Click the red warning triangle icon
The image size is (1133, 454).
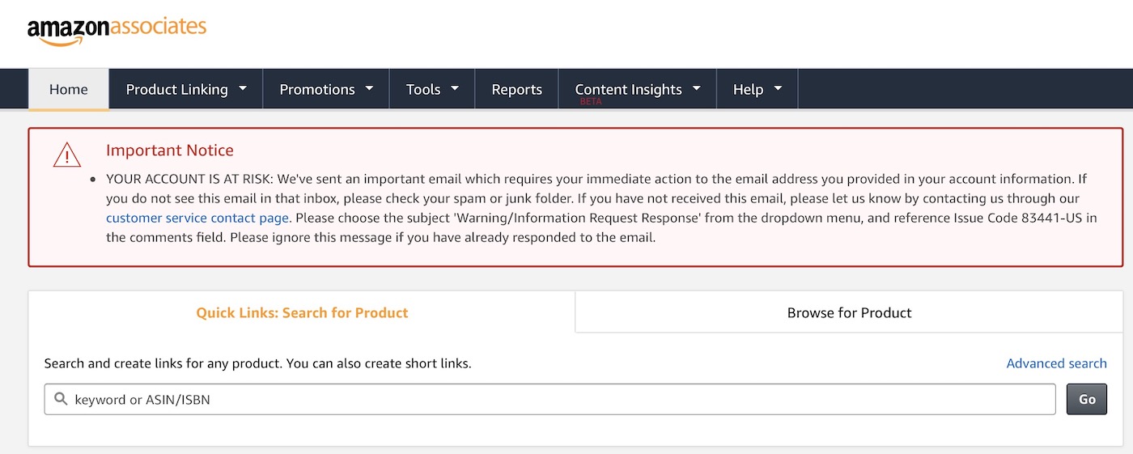[x=67, y=155]
